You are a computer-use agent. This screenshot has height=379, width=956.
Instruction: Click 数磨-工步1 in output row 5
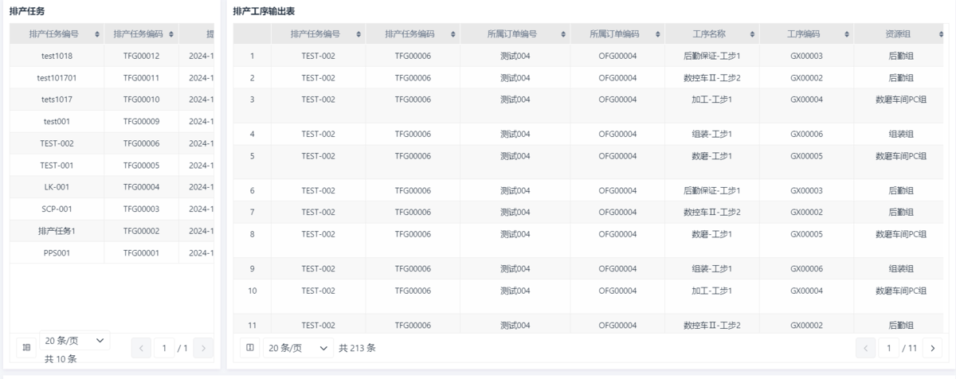pos(712,156)
